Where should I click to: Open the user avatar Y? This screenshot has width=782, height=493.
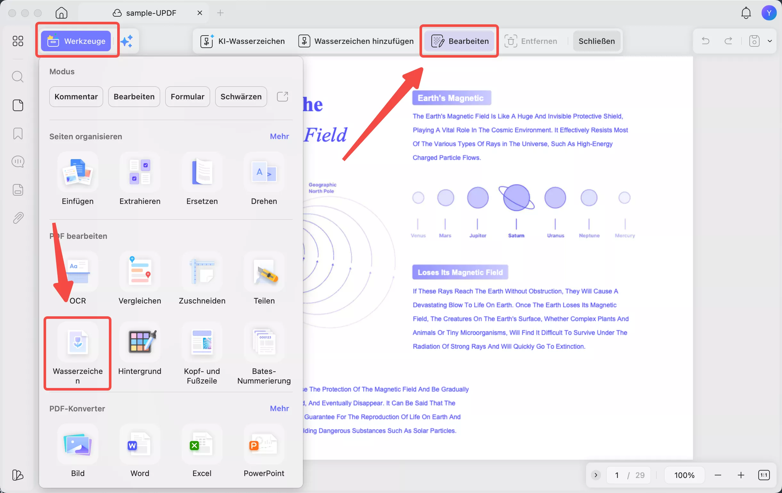(x=769, y=13)
